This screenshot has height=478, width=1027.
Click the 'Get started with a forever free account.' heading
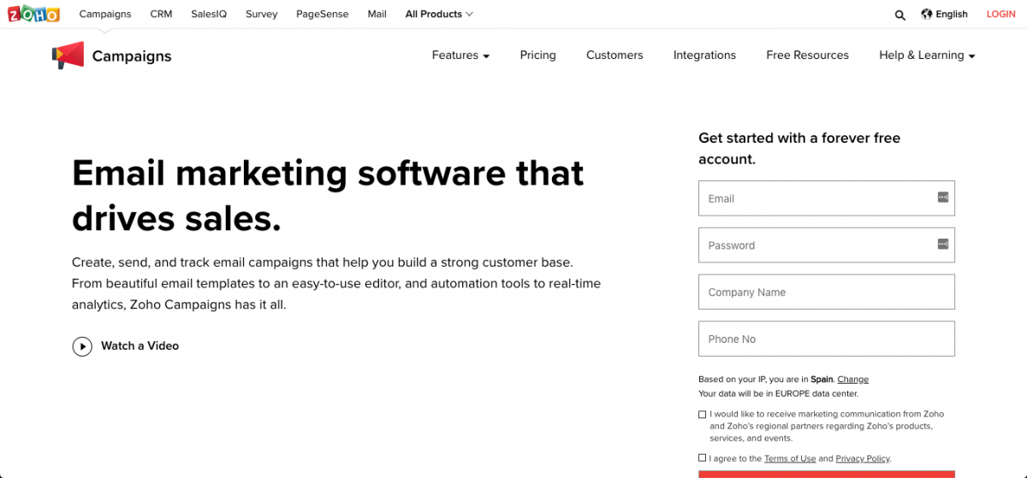click(799, 149)
